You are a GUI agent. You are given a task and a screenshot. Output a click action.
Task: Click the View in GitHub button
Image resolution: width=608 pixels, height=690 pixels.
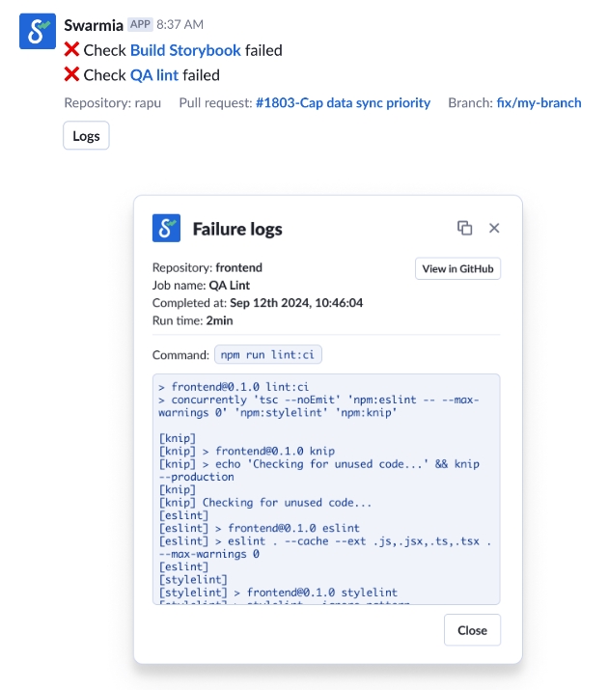click(457, 268)
